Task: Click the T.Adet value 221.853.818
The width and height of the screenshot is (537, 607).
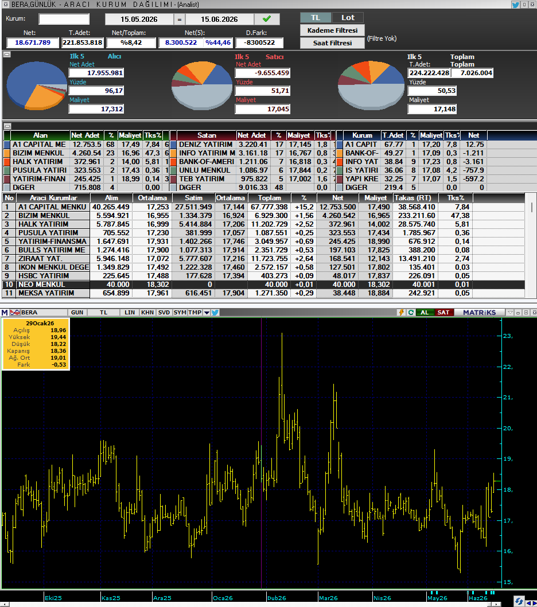Action: [x=83, y=42]
